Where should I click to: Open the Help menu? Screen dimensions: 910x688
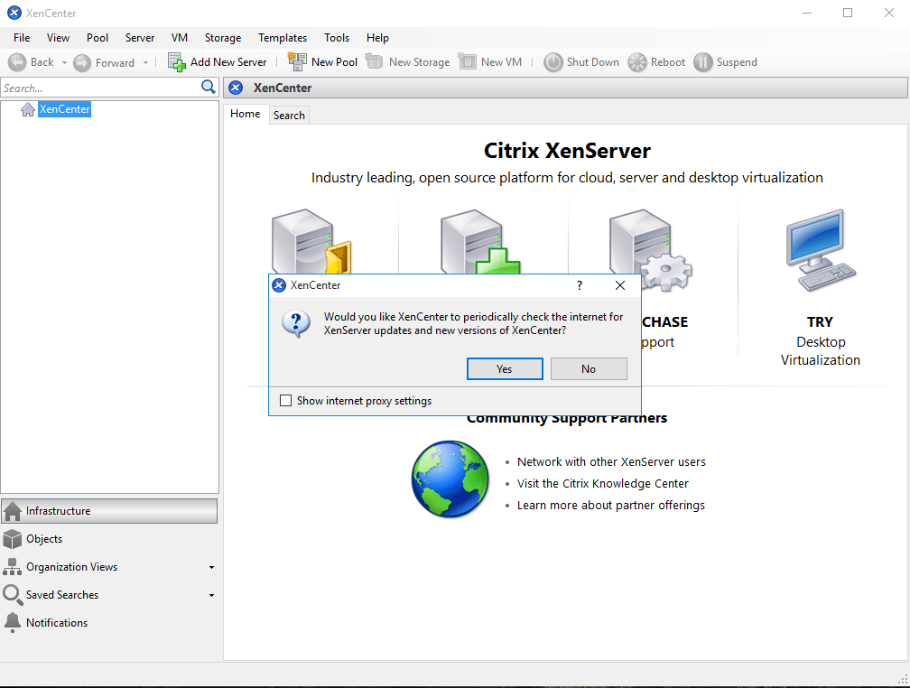point(377,38)
